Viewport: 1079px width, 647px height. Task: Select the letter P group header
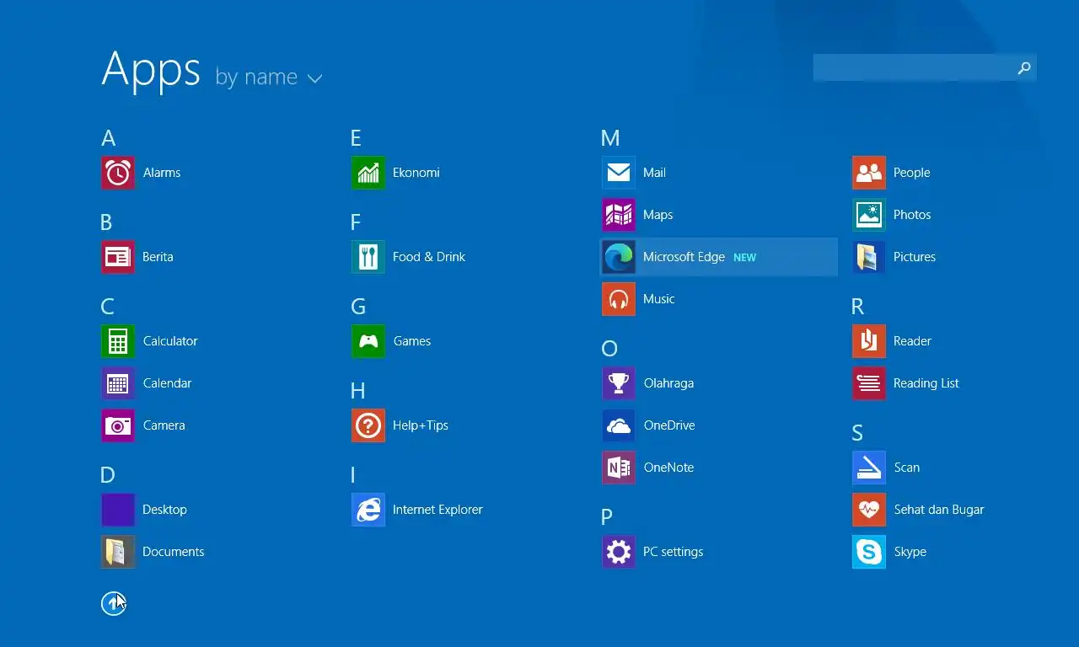coord(607,517)
